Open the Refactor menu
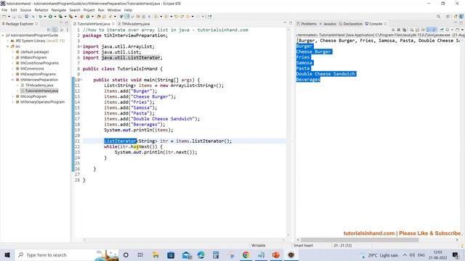 point(41,10)
